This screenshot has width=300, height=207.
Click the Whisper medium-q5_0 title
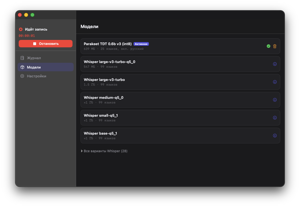pyautogui.click(x=104, y=97)
